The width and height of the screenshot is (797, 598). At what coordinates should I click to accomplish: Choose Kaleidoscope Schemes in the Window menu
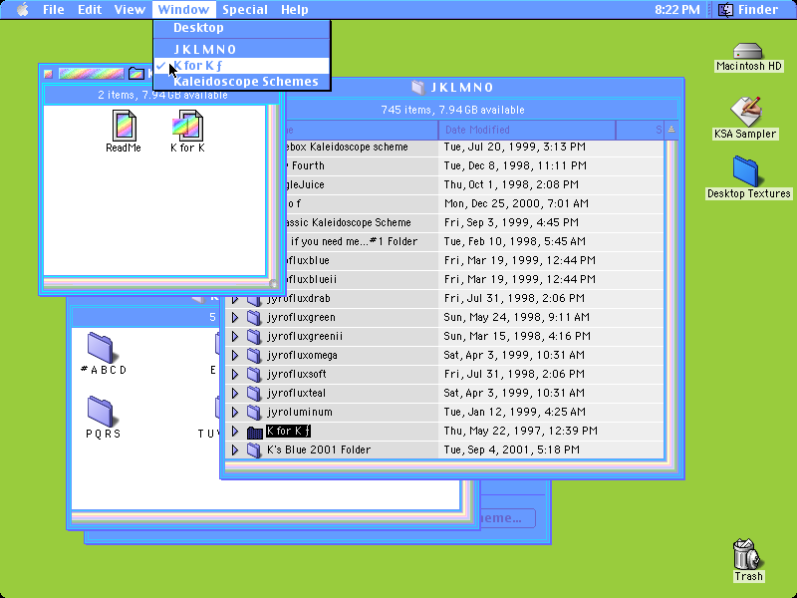click(242, 82)
